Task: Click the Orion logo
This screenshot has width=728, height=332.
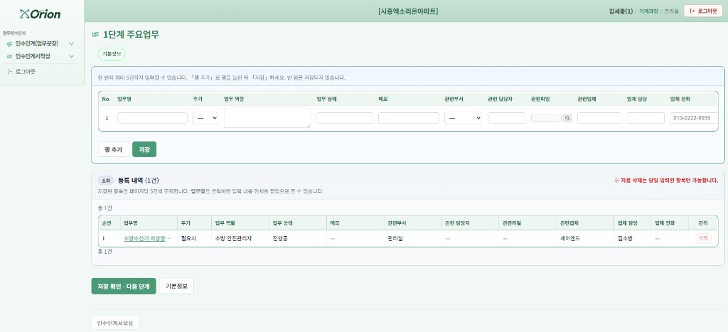Action: [x=41, y=14]
